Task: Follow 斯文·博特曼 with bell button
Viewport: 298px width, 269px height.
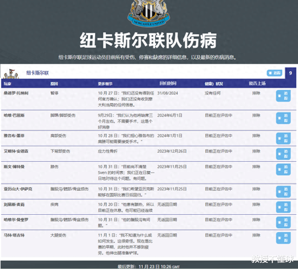Action: [x=283, y=169]
